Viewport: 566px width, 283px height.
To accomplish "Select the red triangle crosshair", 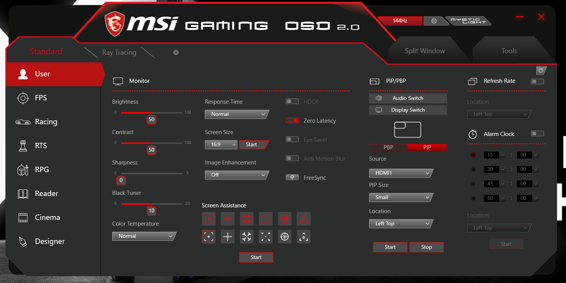I will 304,218.
